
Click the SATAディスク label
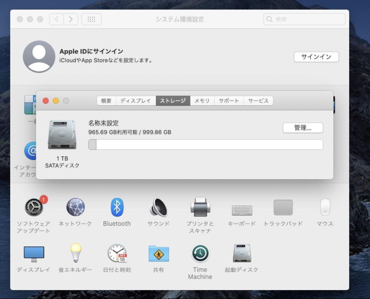point(62,165)
